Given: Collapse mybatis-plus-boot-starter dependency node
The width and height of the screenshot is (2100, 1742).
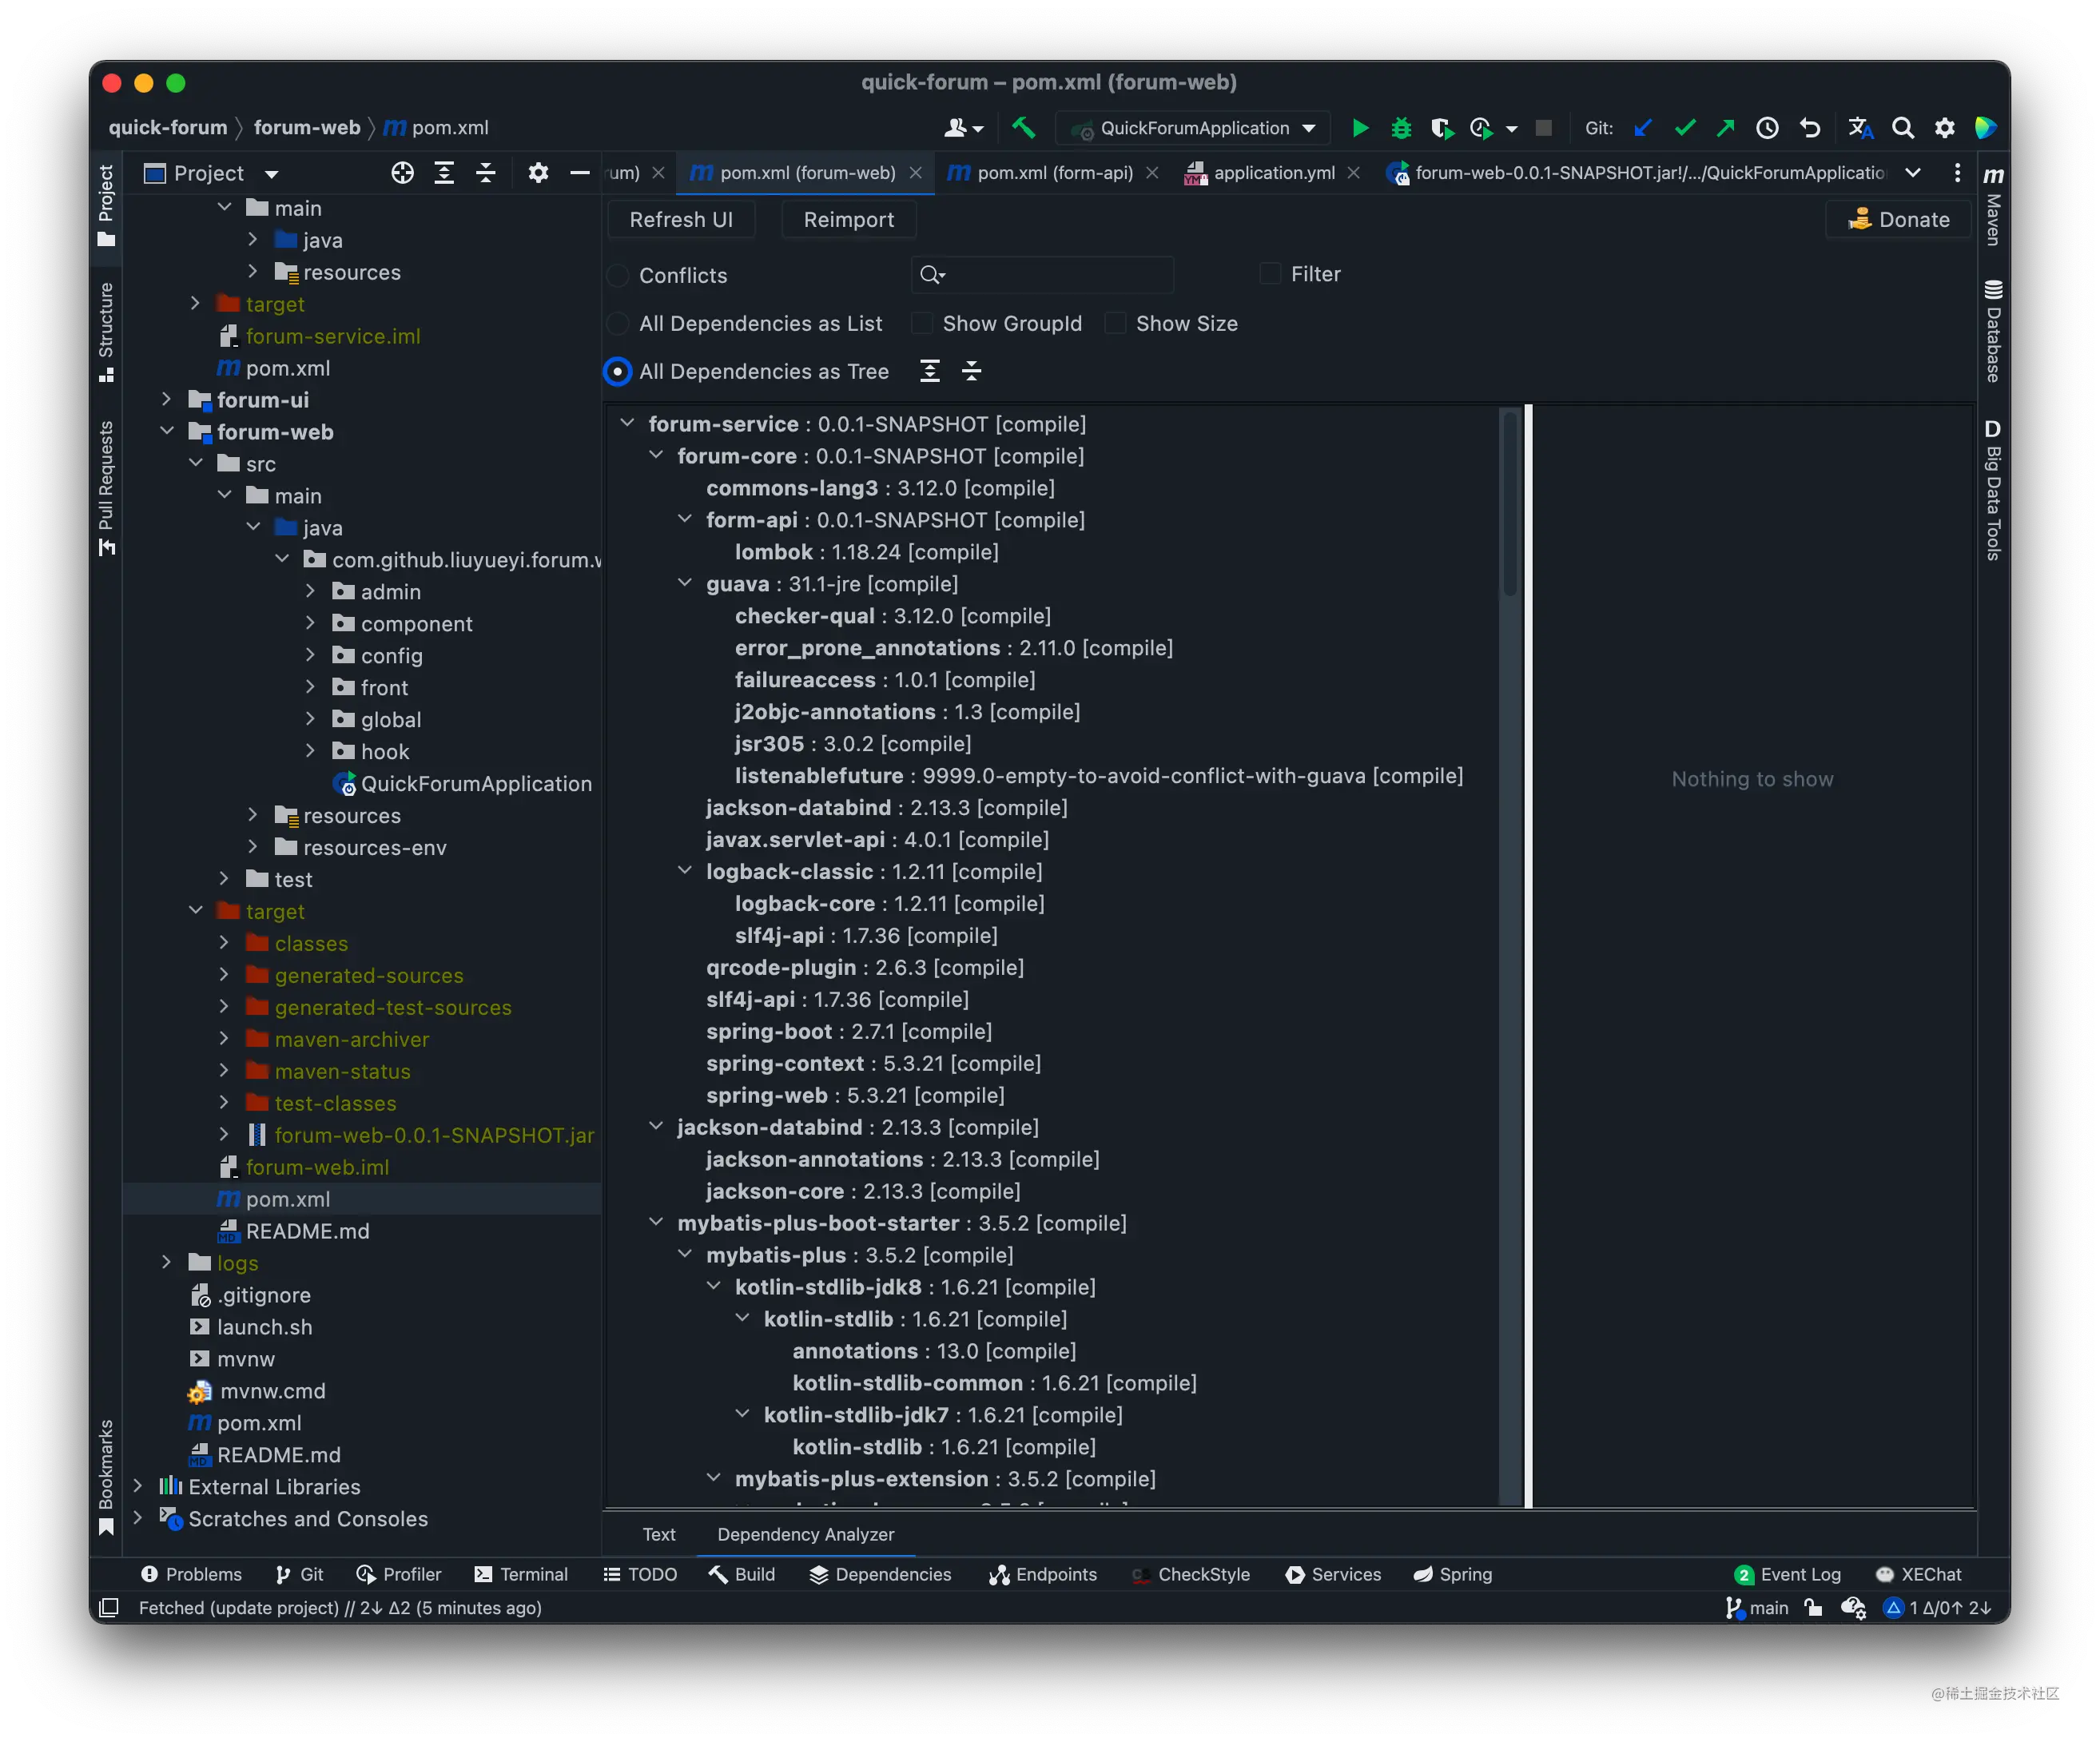Looking at the screenshot, I should point(656,1222).
